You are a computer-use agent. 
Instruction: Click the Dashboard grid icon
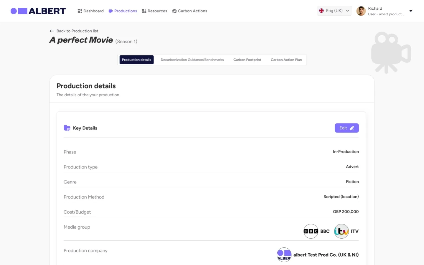pos(80,11)
